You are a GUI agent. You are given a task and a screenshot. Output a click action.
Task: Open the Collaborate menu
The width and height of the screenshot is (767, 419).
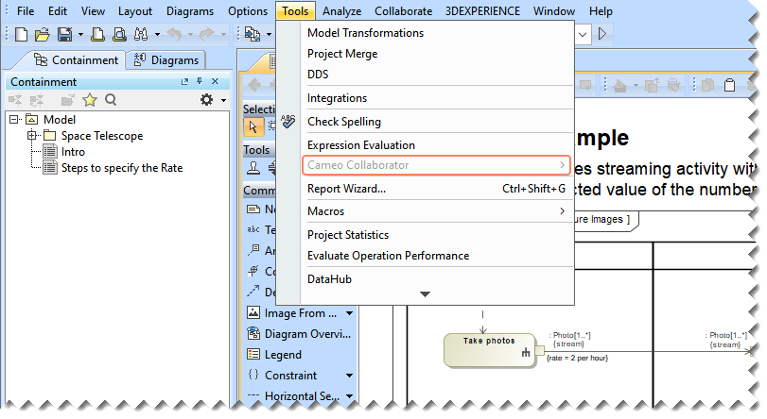point(403,10)
